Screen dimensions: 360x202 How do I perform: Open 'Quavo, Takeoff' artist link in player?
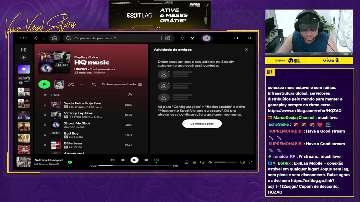49,164
